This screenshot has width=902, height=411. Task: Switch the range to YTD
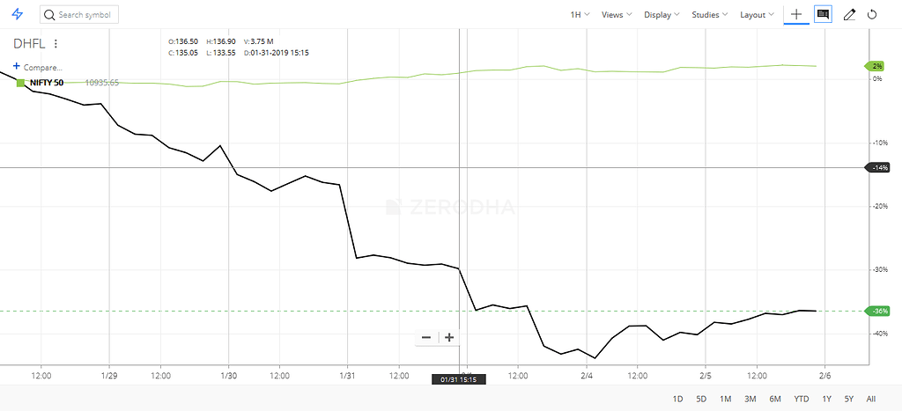pos(801,399)
